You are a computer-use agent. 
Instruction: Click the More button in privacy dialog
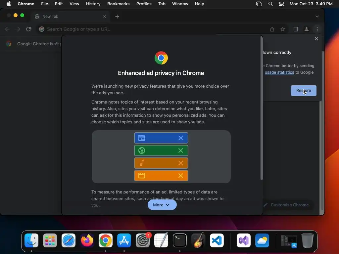tap(162, 205)
